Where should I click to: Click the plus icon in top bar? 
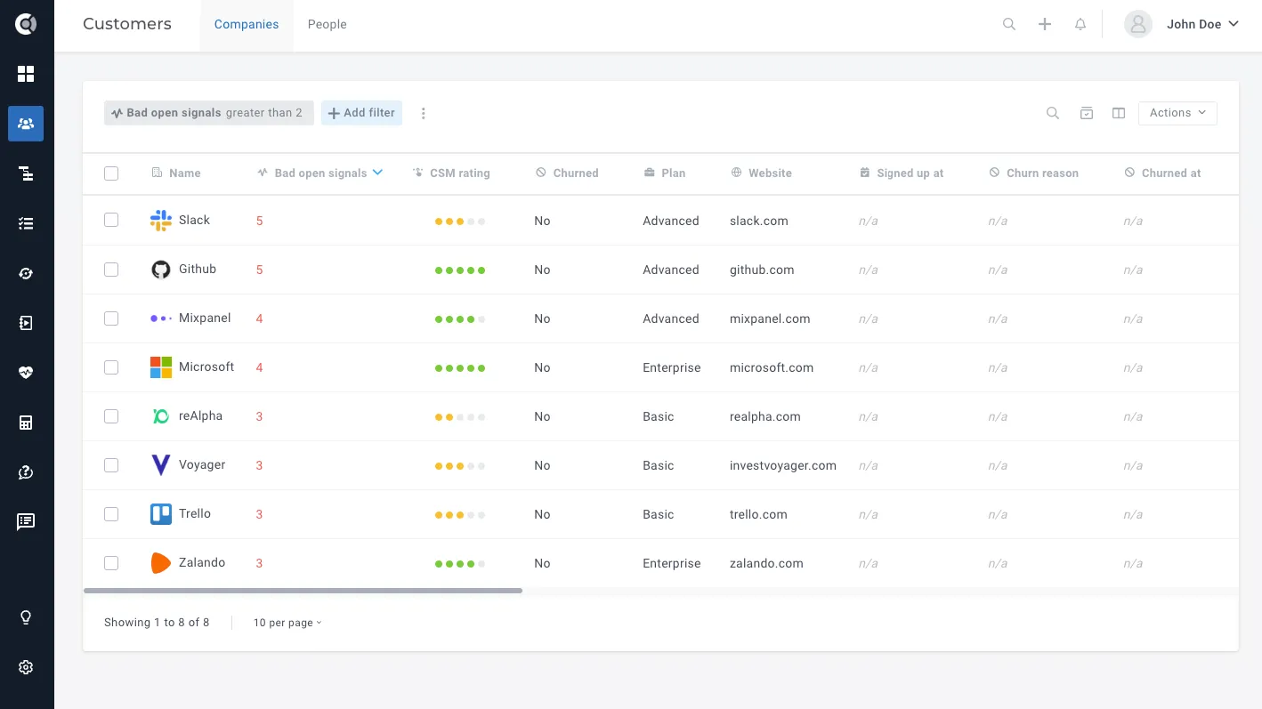(1045, 24)
